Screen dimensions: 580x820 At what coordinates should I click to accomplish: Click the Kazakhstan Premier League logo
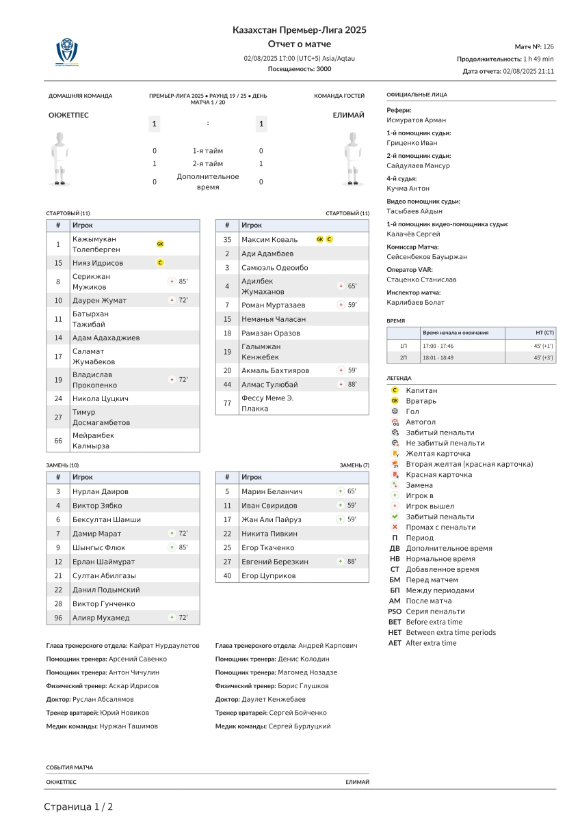coord(67,53)
